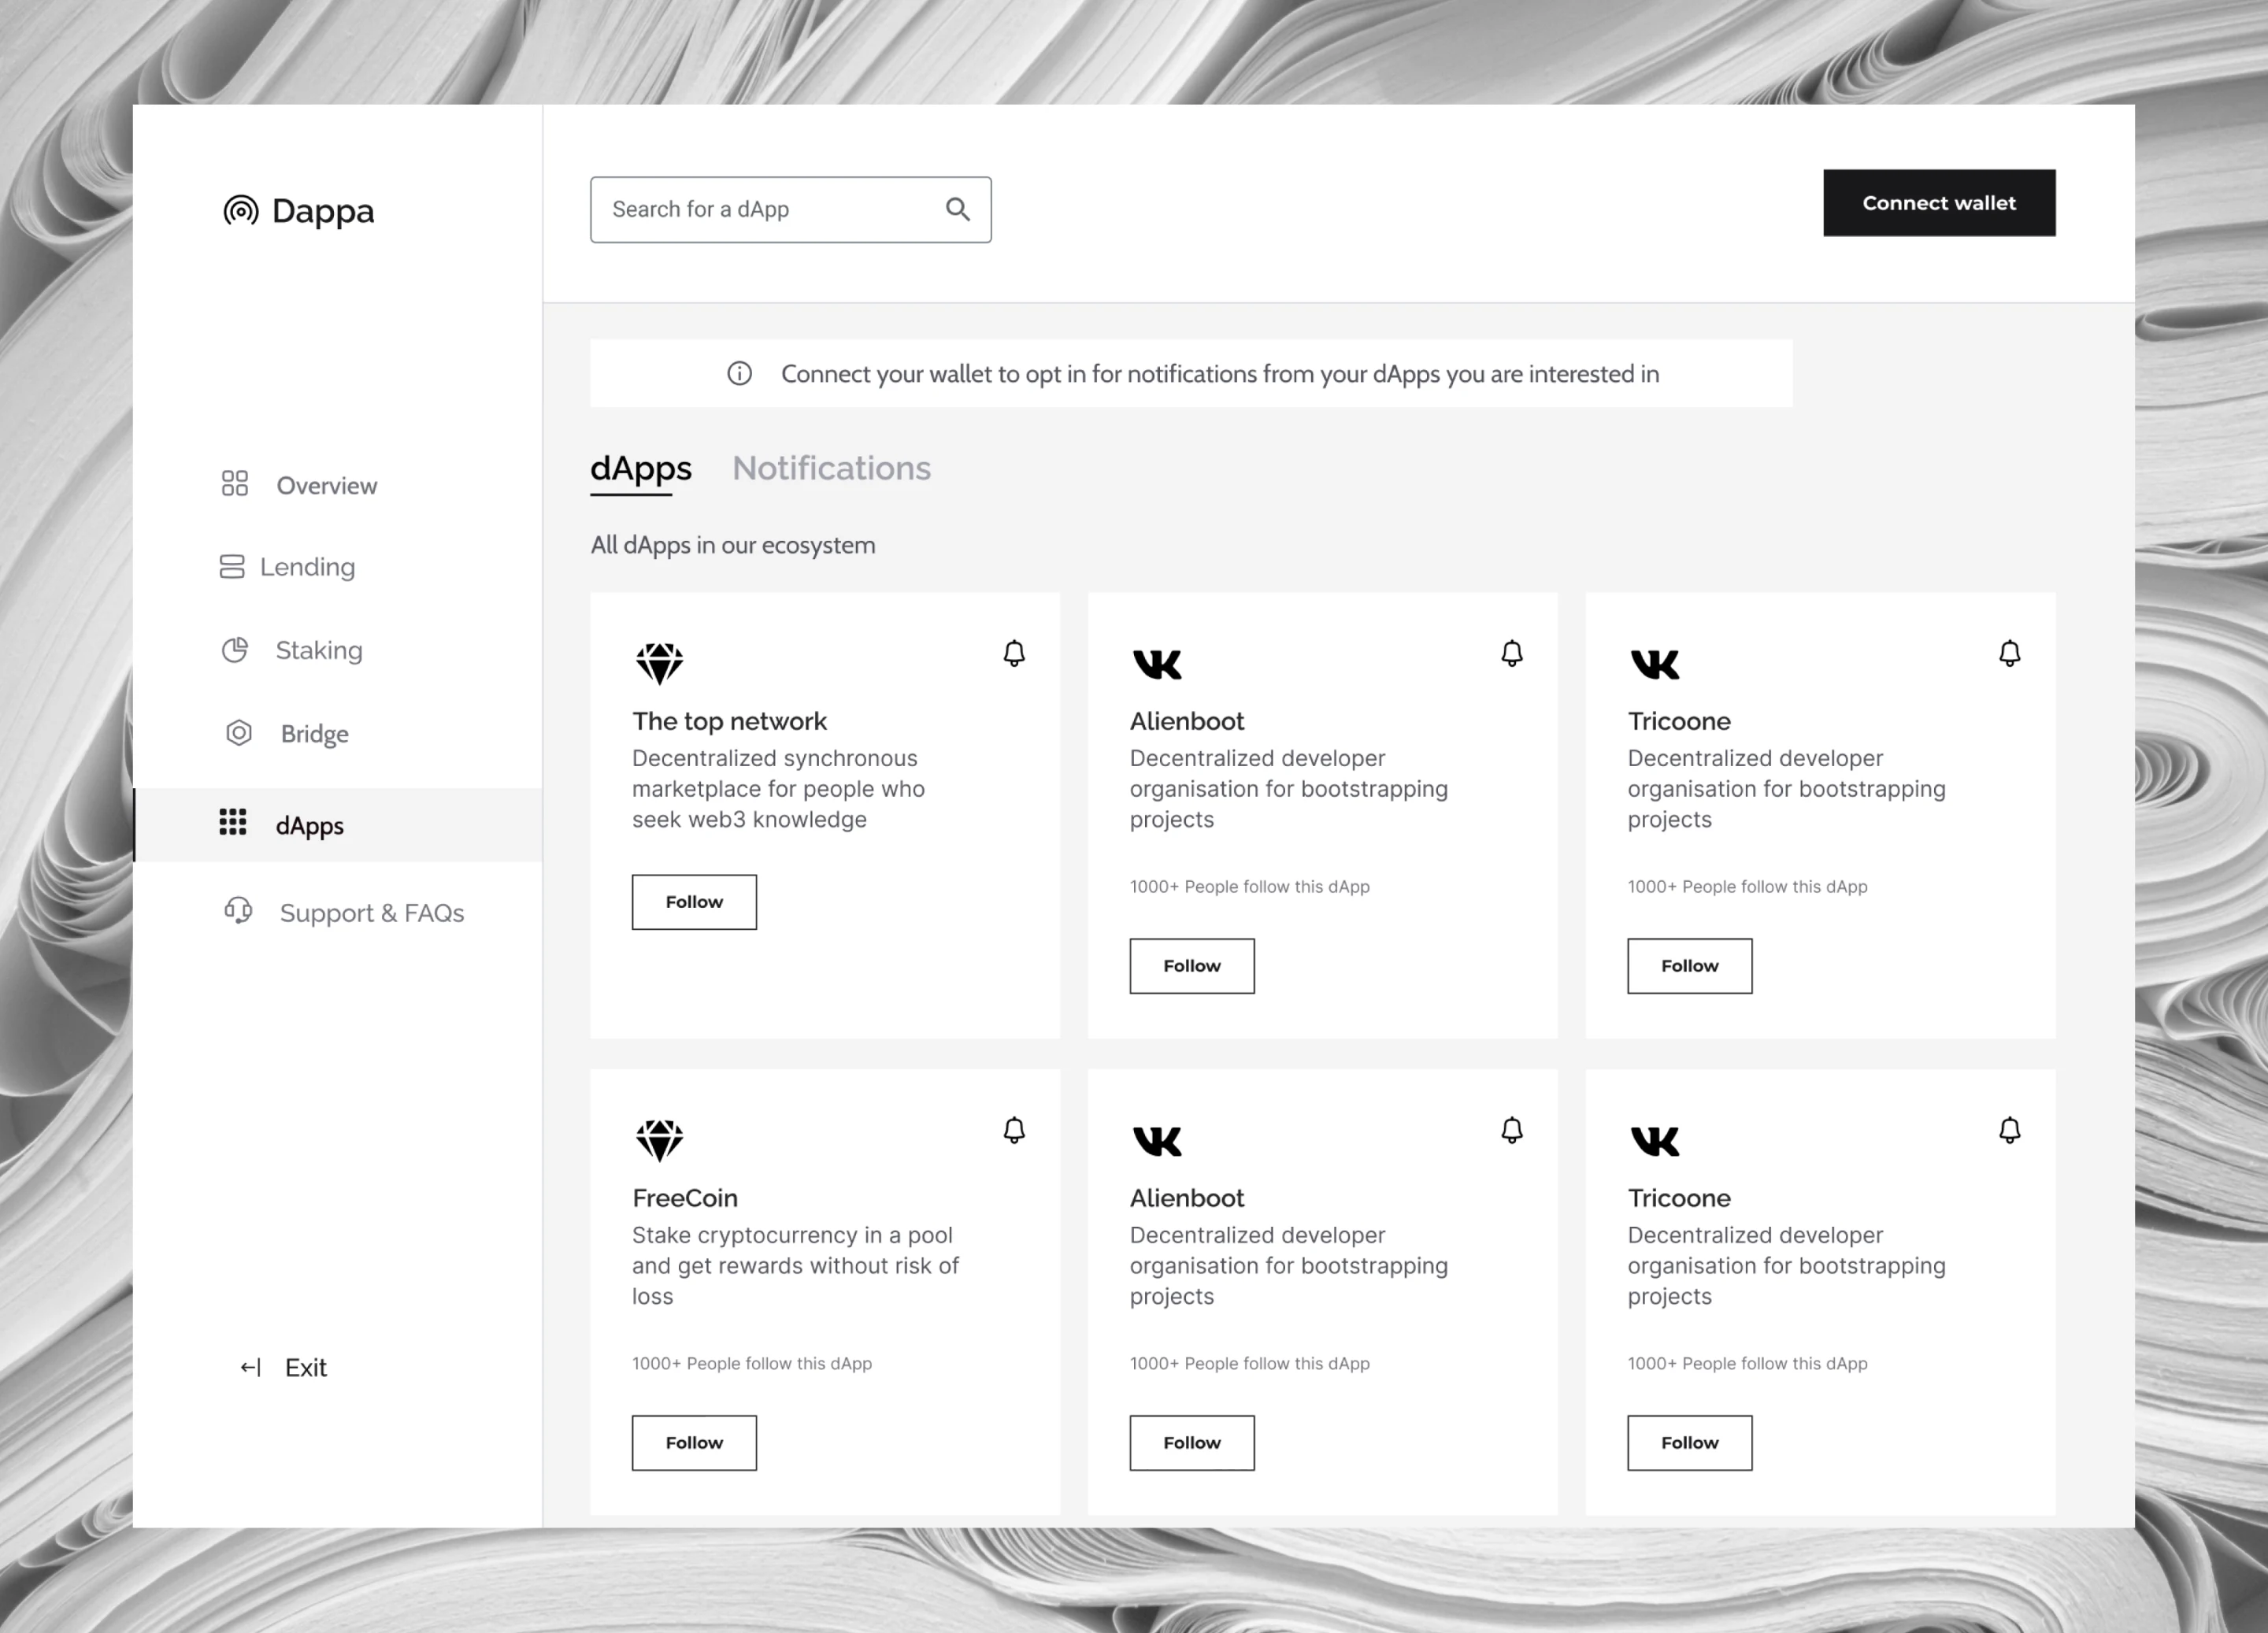Viewport: 2268px width, 1633px height.
Task: Follow The top network dApp
Action: (x=694, y=902)
